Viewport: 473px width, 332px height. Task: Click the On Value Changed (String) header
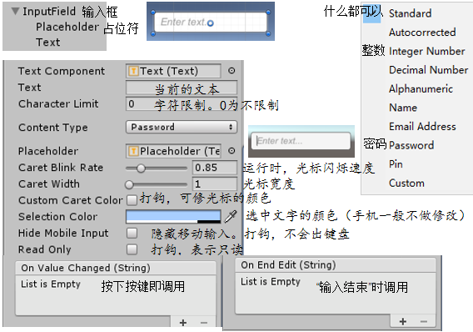[x=116, y=268]
